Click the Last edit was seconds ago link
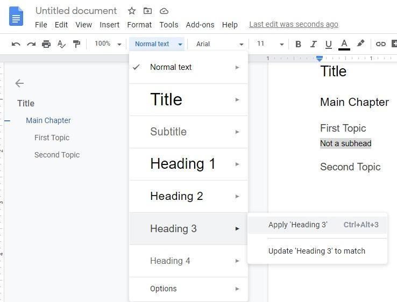Viewport: 397px width, 302px height. click(294, 24)
